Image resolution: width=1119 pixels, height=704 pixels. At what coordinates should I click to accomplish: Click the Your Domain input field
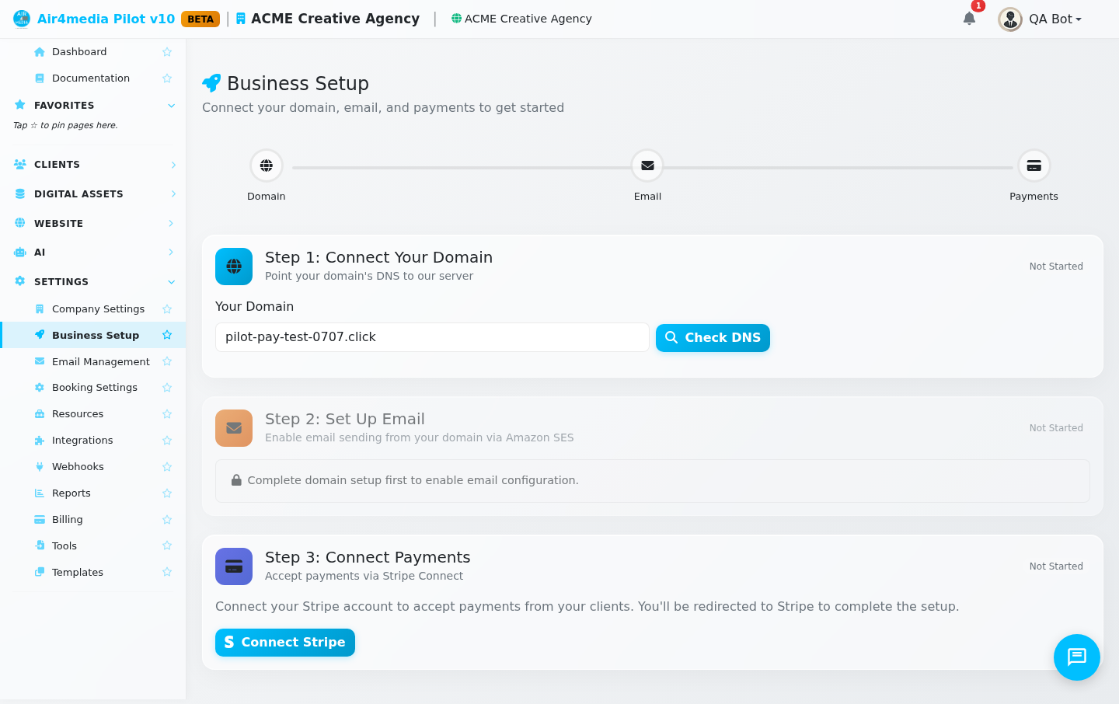coord(432,337)
